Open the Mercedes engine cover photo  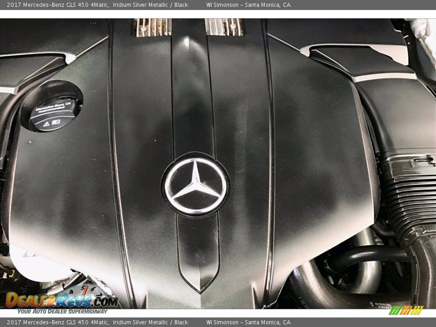(218, 163)
